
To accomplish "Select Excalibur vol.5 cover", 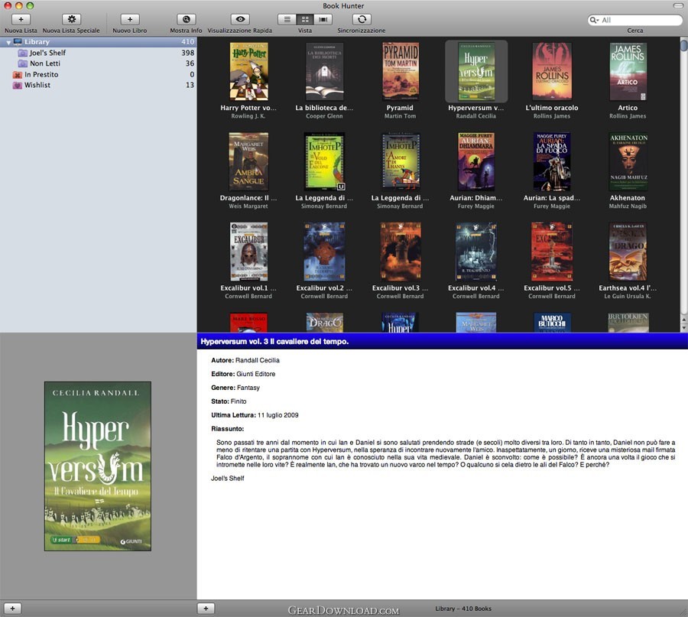I will tap(552, 252).
